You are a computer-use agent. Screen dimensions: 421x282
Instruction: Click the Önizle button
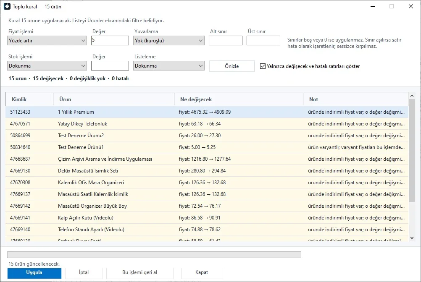(x=232, y=66)
